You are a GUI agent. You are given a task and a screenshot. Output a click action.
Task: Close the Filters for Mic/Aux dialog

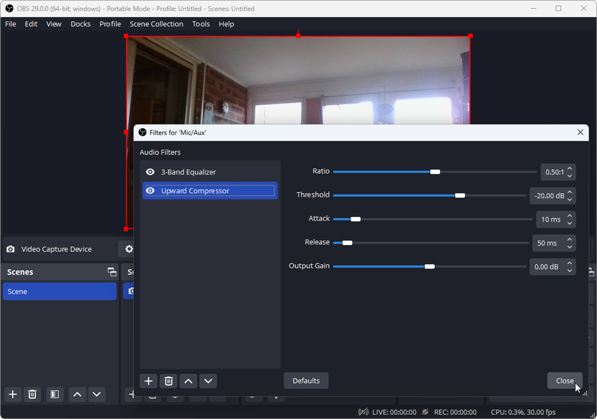(564, 381)
